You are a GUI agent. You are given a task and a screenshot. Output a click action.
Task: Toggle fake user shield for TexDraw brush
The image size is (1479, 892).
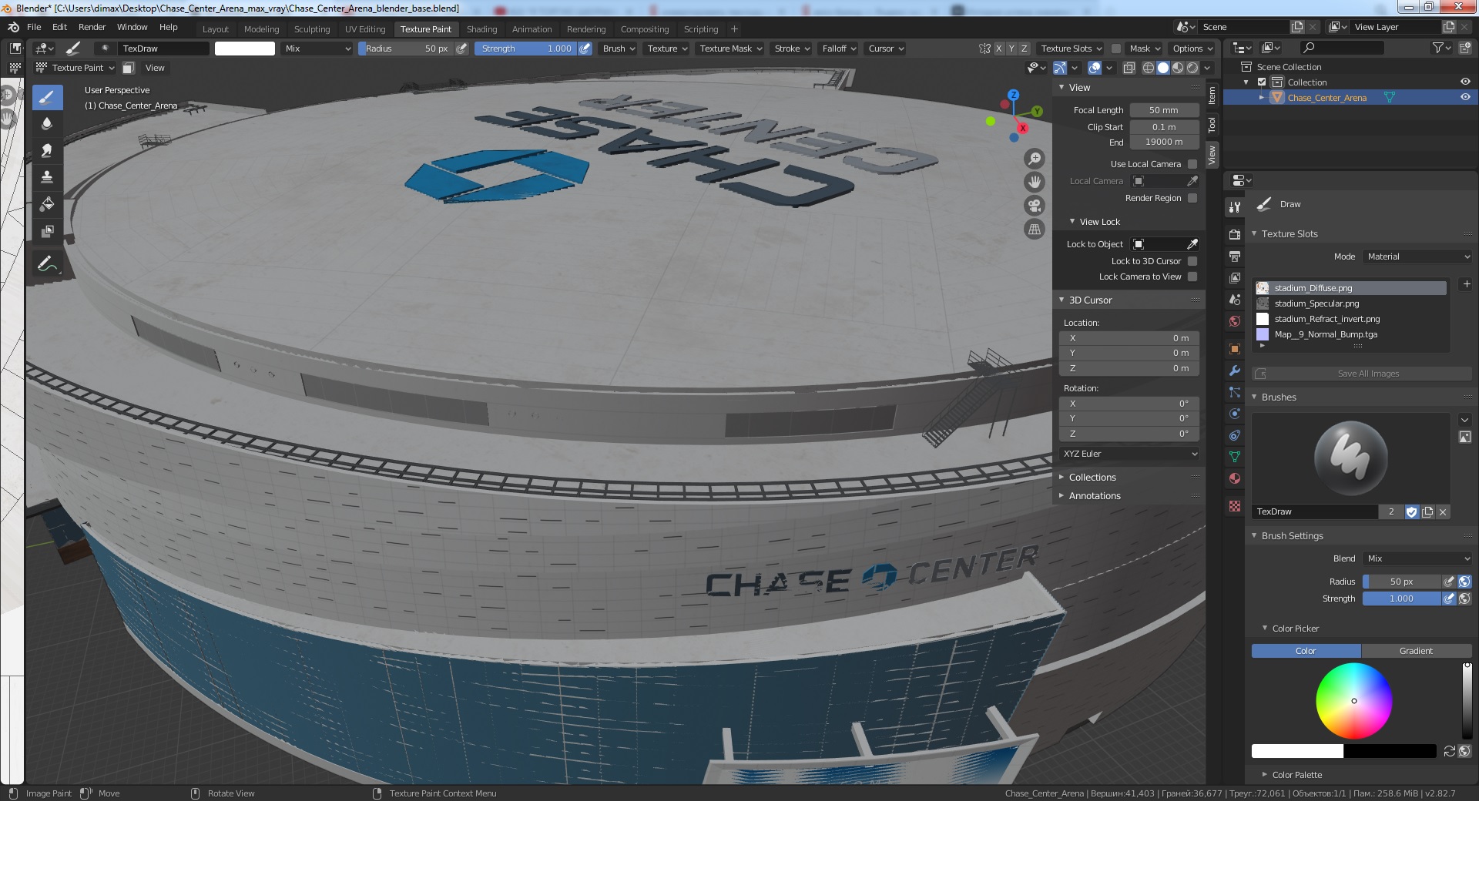1412,511
